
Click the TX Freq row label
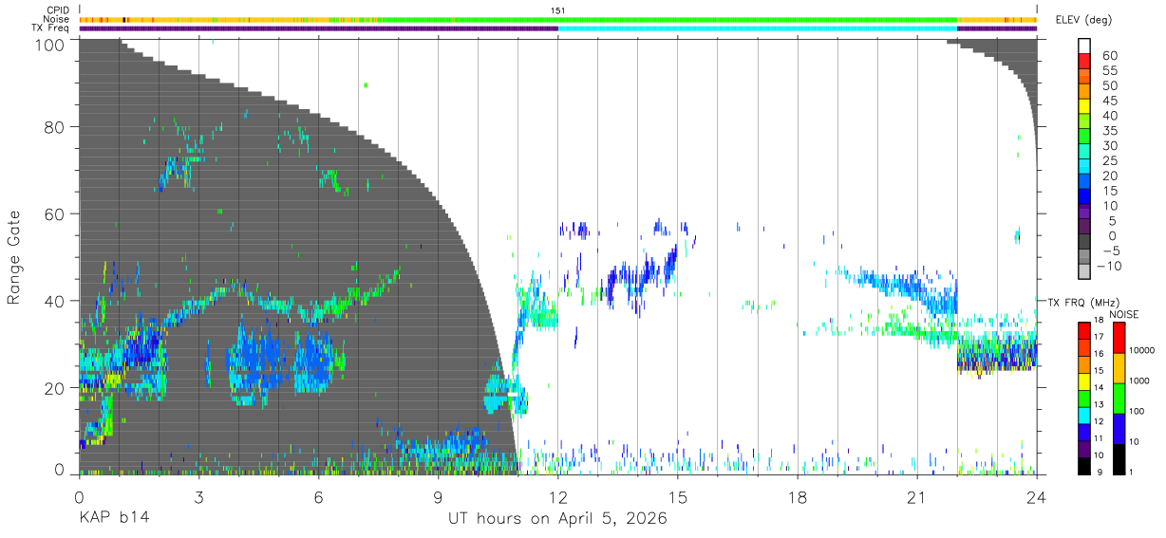pos(51,28)
